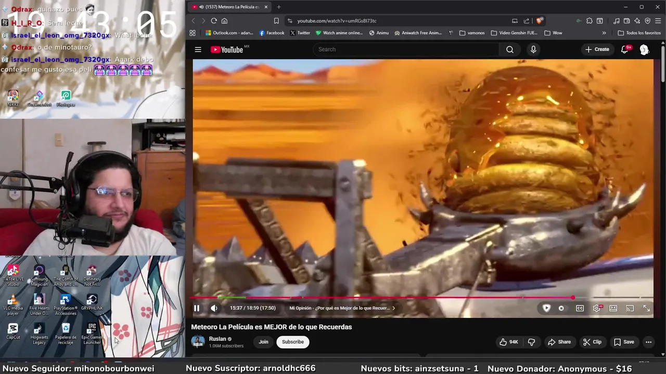The width and height of the screenshot is (666, 374).
Task: Expand the vamonos bookmark folder
Action: (472, 33)
